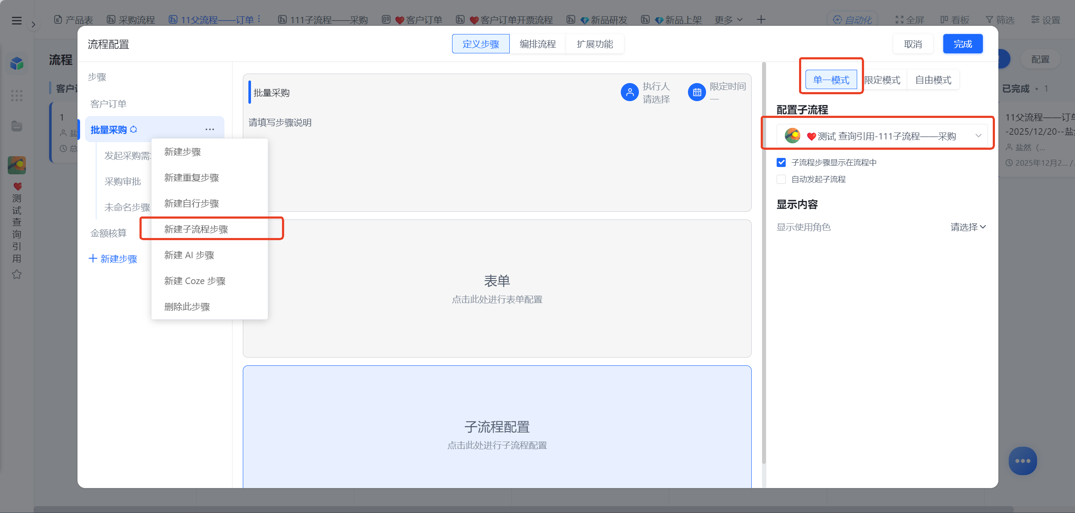Click the 全屏 fullscreen toolbar button
This screenshot has height=513, width=1075.
(910, 20)
